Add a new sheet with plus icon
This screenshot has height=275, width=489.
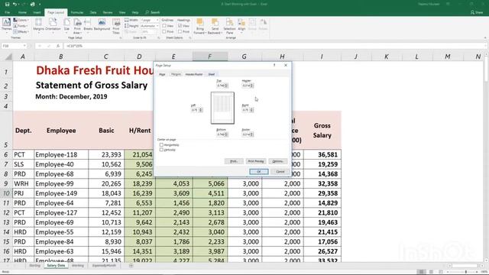[131, 266]
